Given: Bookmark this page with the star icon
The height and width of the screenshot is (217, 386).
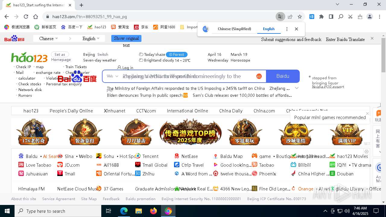Looking at the screenshot, I should click(x=299, y=17).
